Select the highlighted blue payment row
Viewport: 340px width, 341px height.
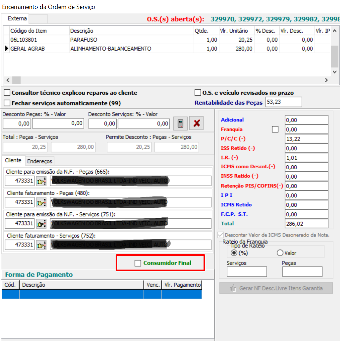point(102,294)
